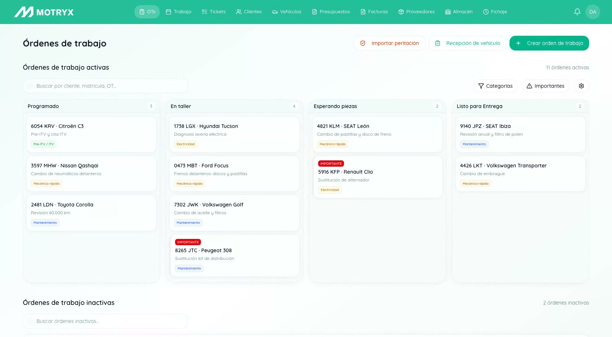This screenshot has height=337, width=612.
Task: Click the Clientes people icon
Action: tap(239, 12)
